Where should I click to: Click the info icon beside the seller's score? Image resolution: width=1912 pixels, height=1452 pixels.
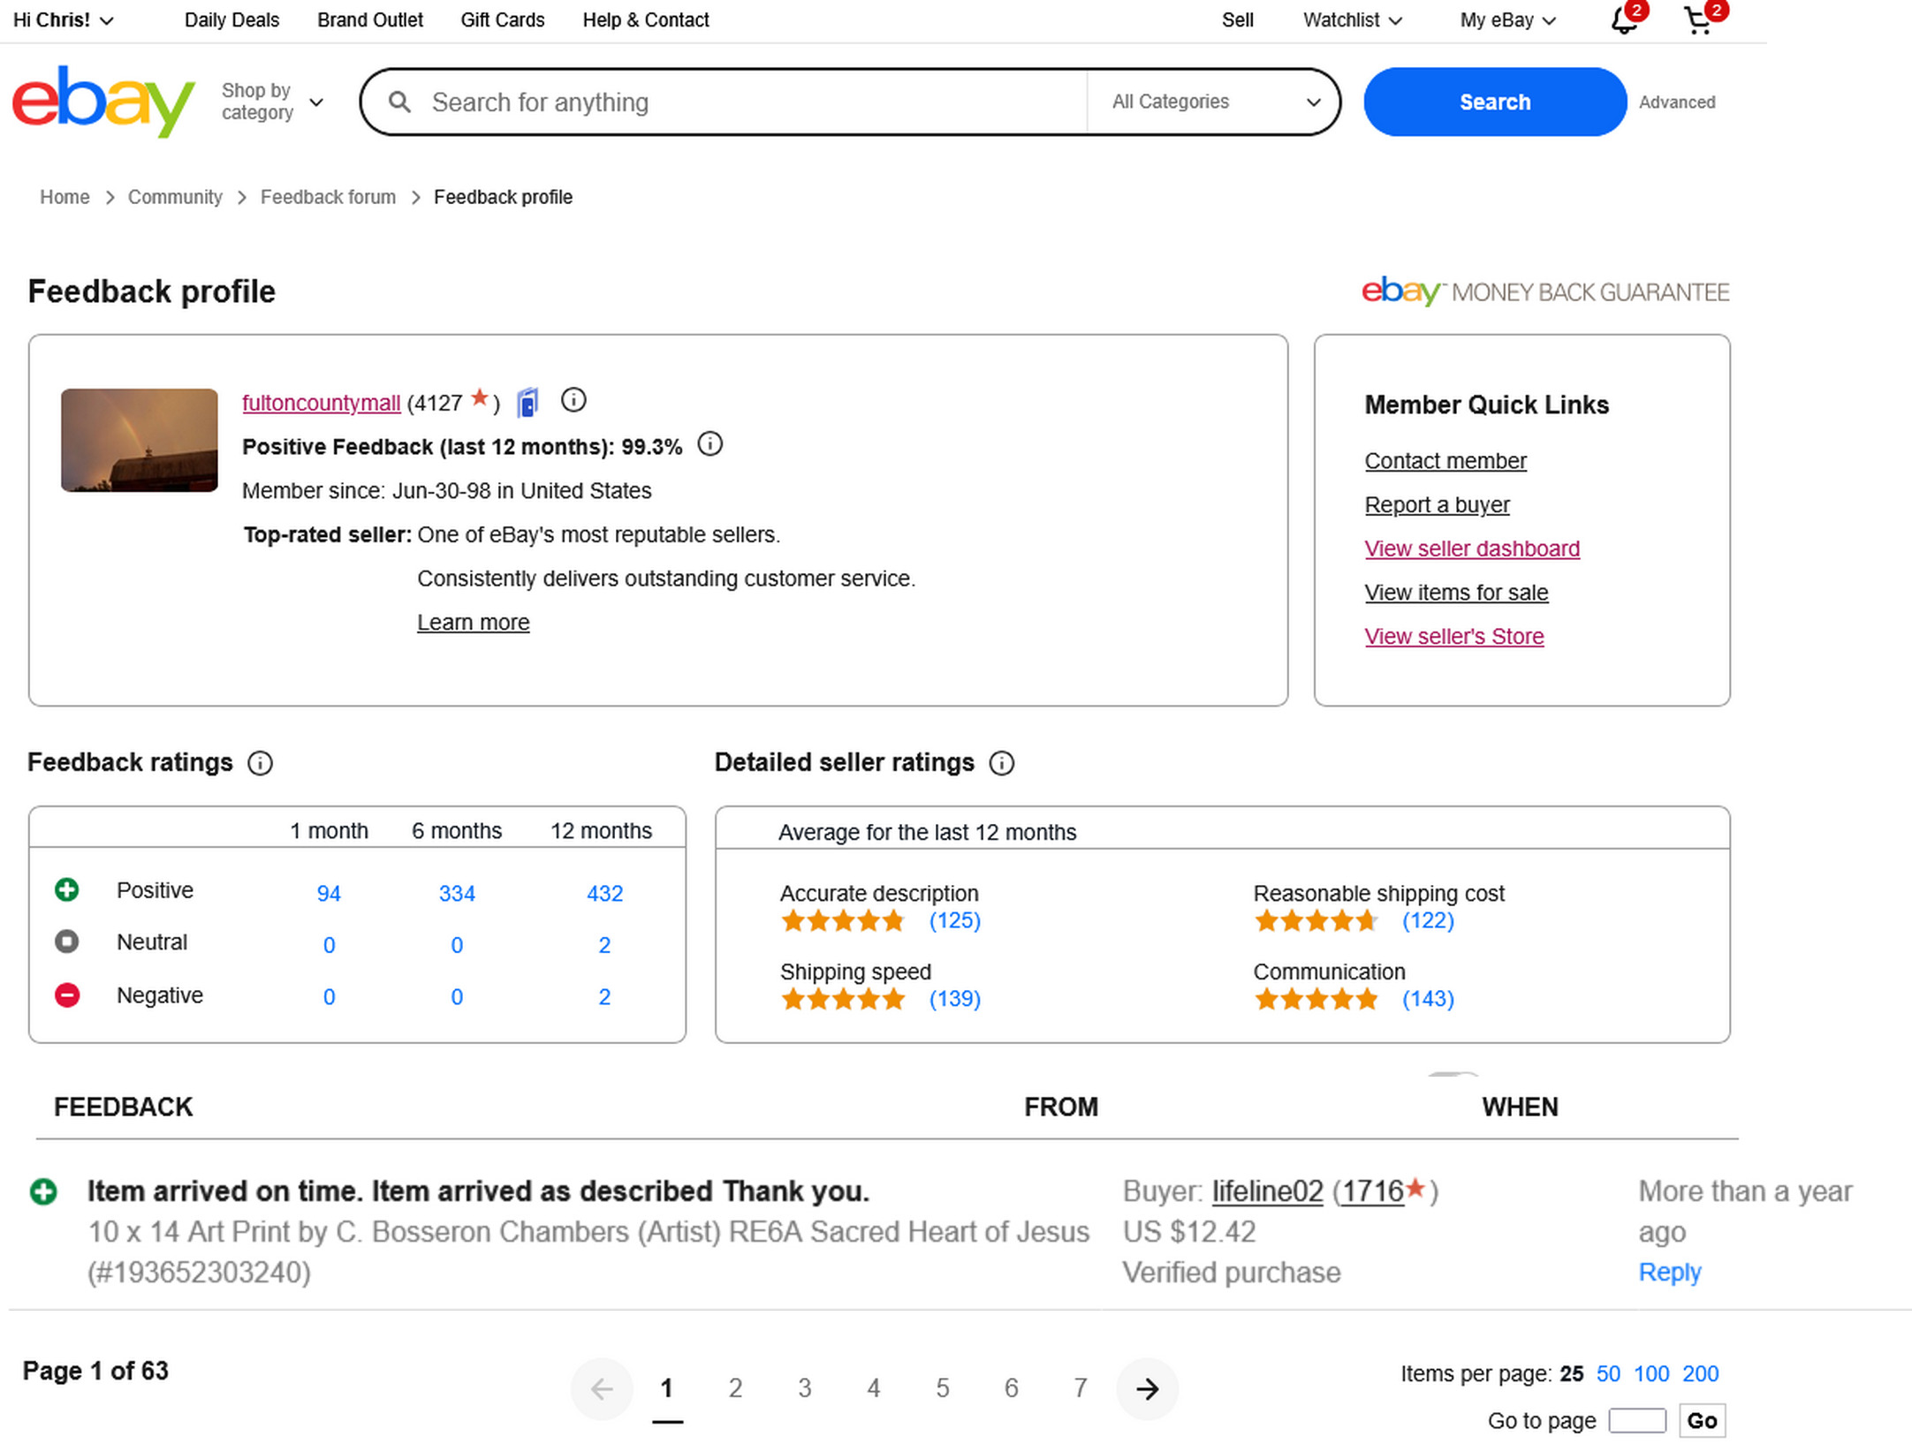(x=573, y=401)
